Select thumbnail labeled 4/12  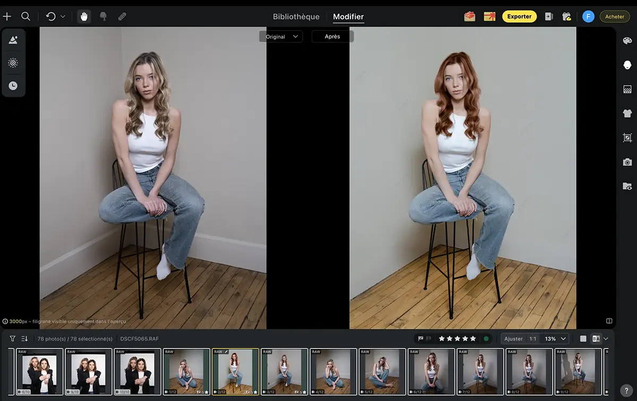coord(333,372)
